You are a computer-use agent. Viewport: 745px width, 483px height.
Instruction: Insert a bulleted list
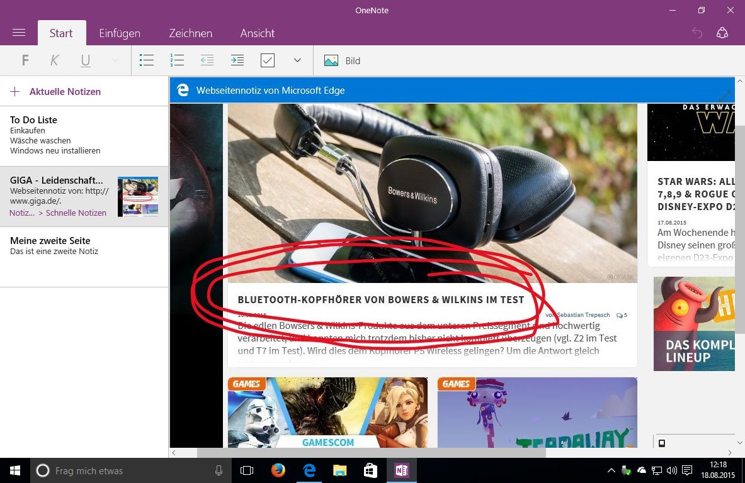146,60
